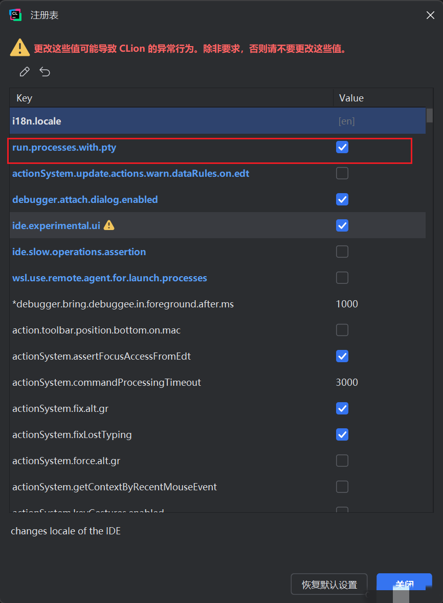This screenshot has height=603, width=443.
Task: Enable wsl.use.remote.agent.for.launch.processes checkbox
Action: point(342,278)
